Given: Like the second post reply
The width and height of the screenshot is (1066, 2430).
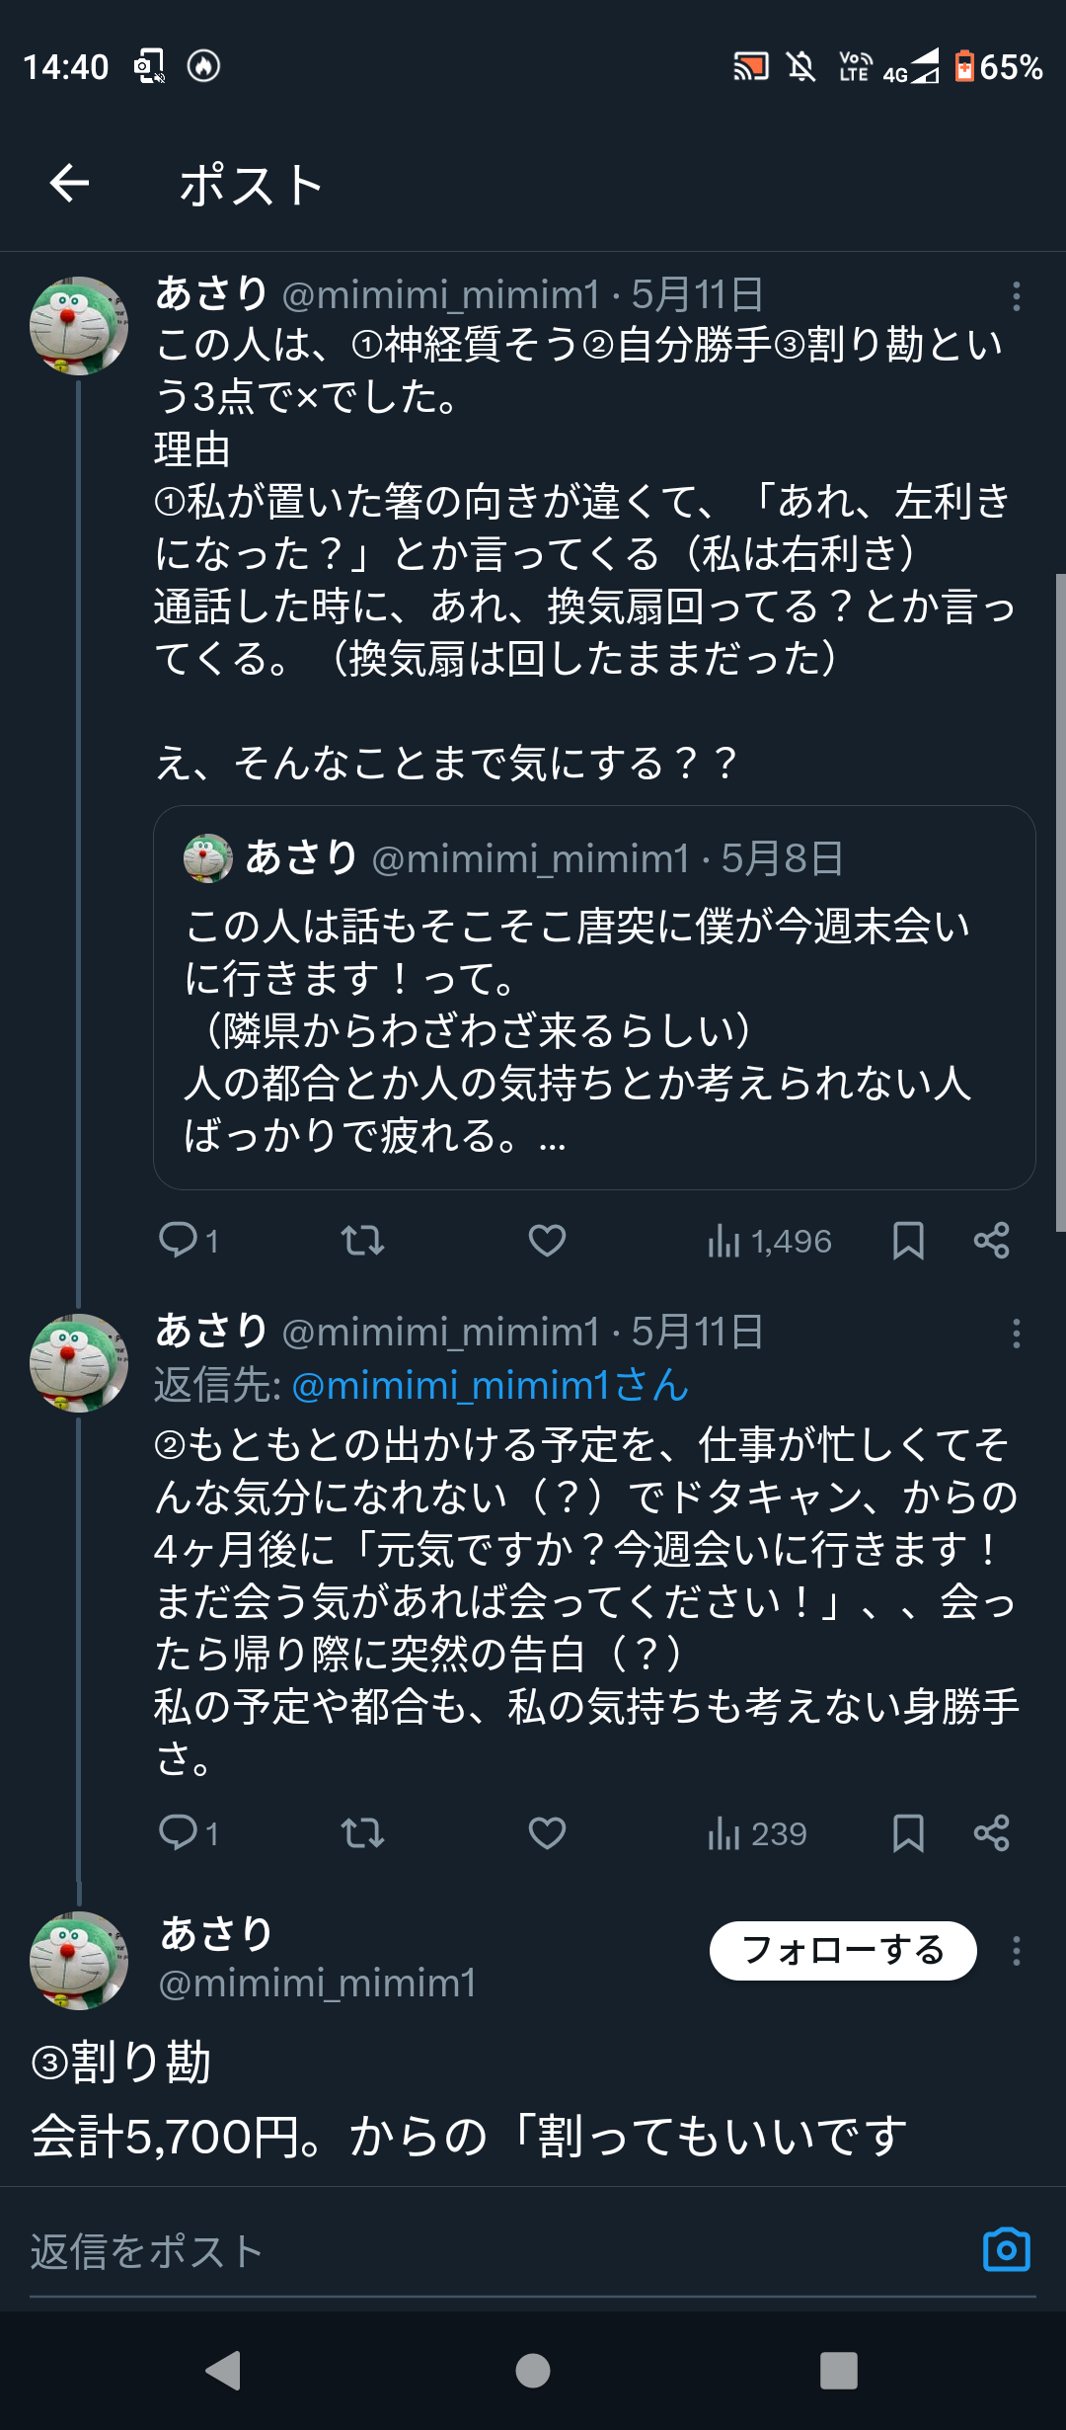Looking at the screenshot, I should click(x=547, y=1833).
